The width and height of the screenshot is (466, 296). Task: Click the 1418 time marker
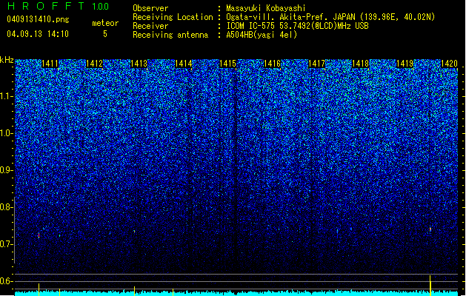click(x=360, y=64)
